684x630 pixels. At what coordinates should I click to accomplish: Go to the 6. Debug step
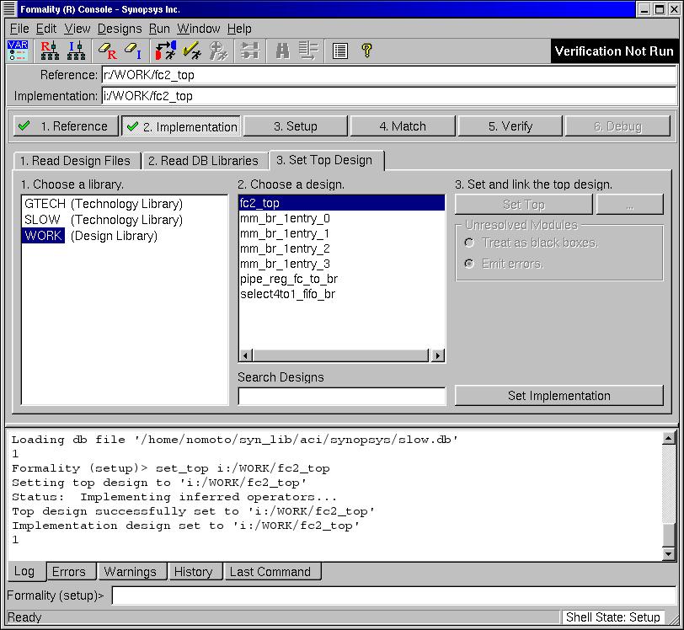[x=617, y=126]
